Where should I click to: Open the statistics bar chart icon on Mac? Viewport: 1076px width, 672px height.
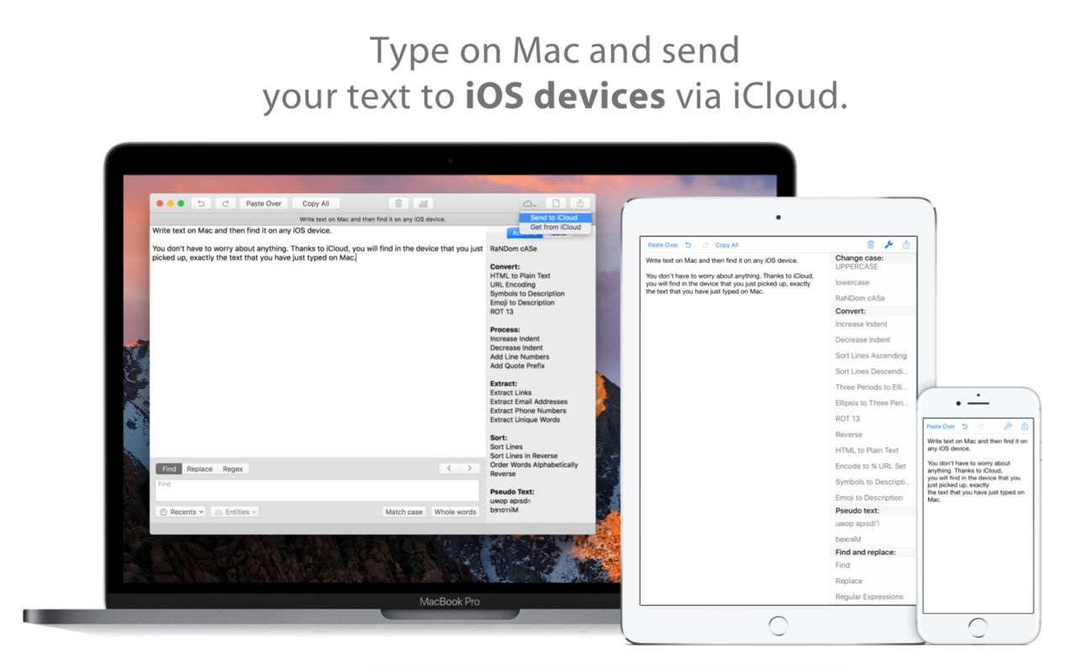click(x=422, y=203)
